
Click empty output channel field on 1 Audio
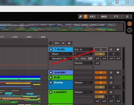tap(83, 68)
